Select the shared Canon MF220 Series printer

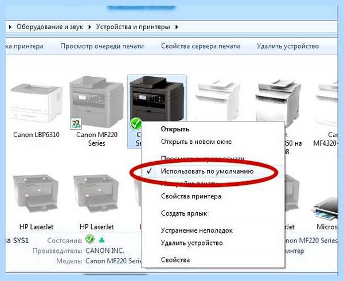pos(97,102)
